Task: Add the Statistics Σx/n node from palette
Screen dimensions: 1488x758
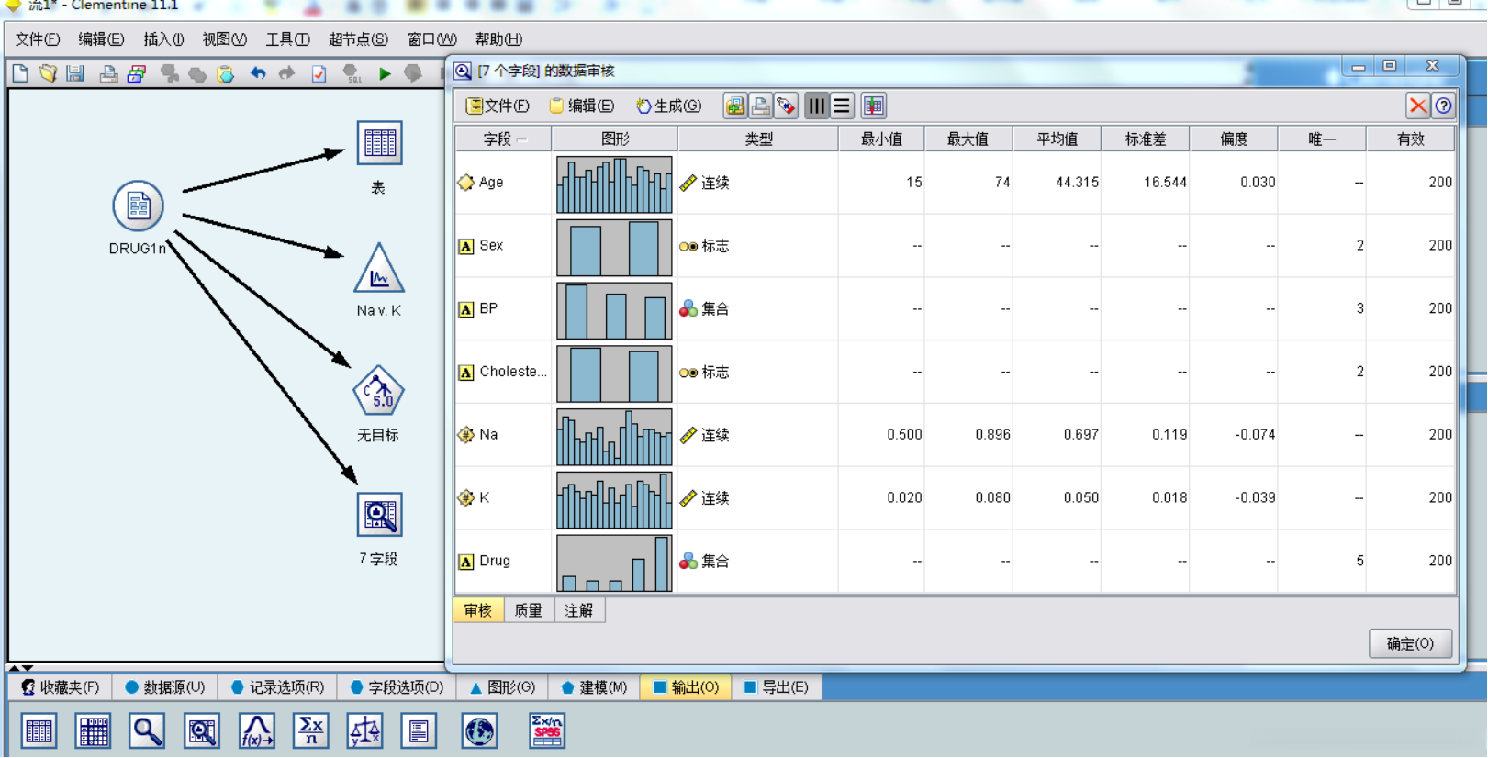Action: tap(310, 731)
